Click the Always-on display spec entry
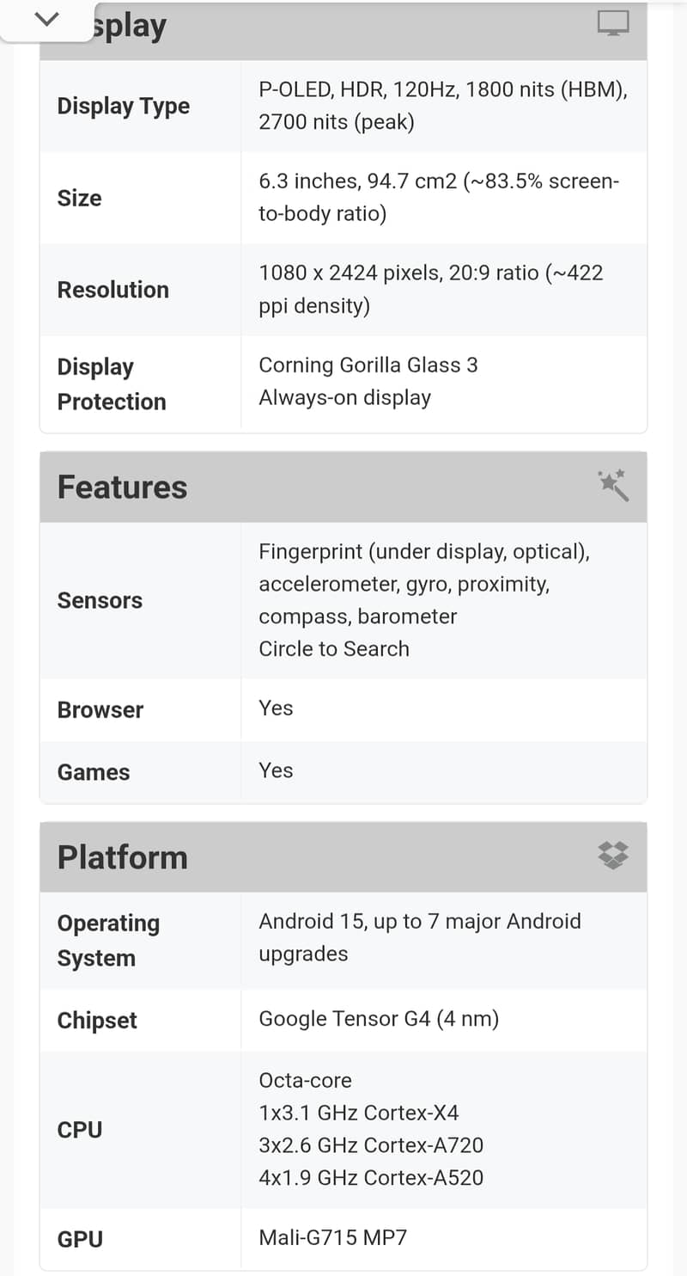 344,397
